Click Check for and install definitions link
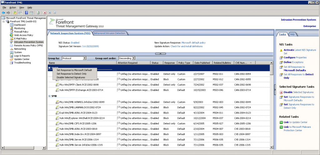The width and height of the screenshot is (320, 155). tap(187, 46)
